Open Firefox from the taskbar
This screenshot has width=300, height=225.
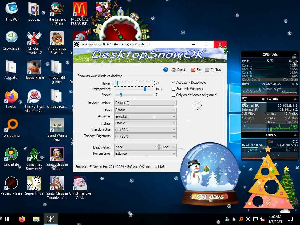pos(22,219)
